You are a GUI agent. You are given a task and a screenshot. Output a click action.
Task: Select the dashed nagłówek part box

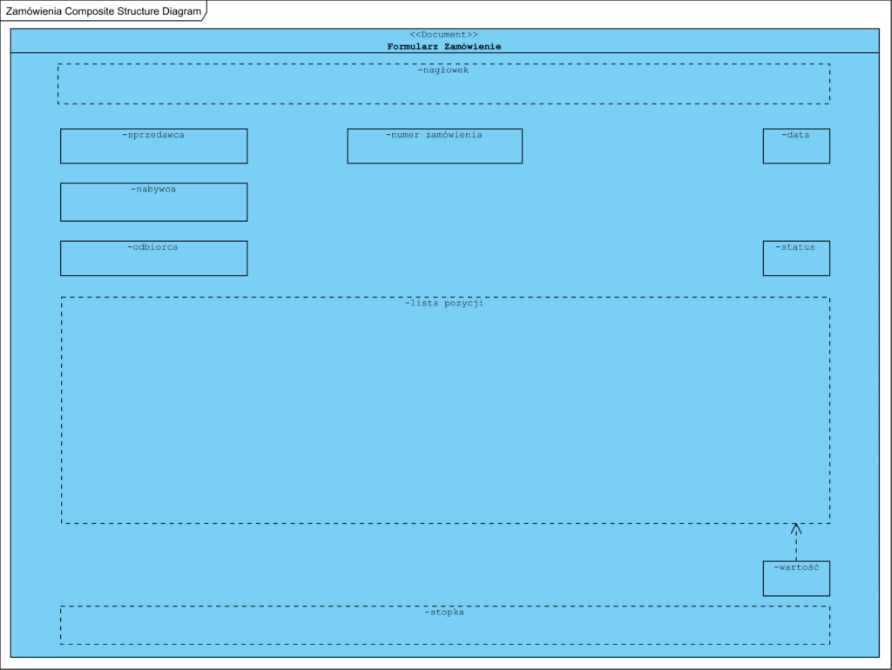pyautogui.click(x=443, y=89)
